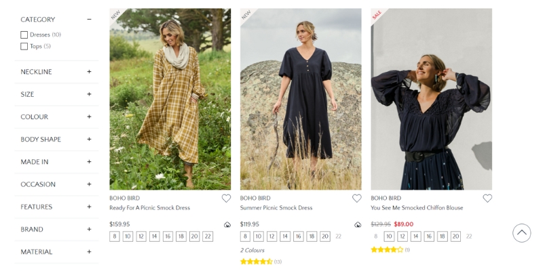Click 2 Colours link under Summer Picnic dress
Viewport: 543px width, 271px height.
coord(252,250)
